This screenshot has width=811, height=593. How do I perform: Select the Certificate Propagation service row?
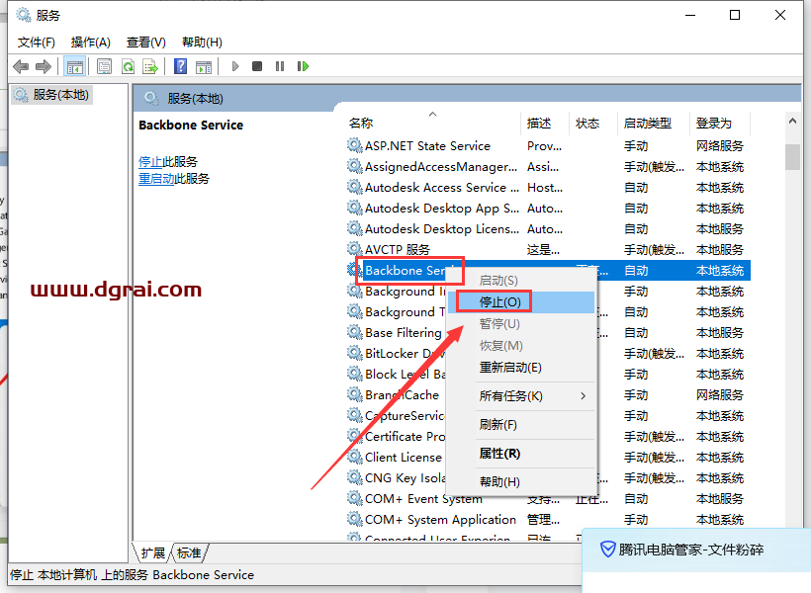click(x=548, y=436)
